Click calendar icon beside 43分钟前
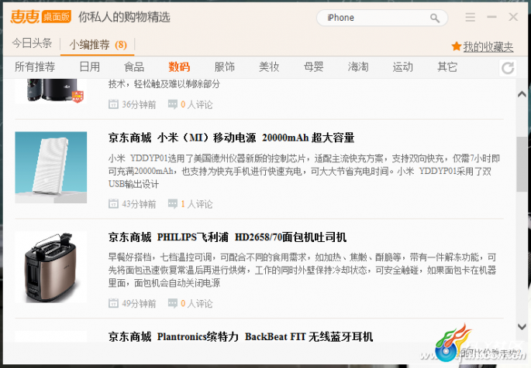This screenshot has height=368, width=531. [x=113, y=204]
